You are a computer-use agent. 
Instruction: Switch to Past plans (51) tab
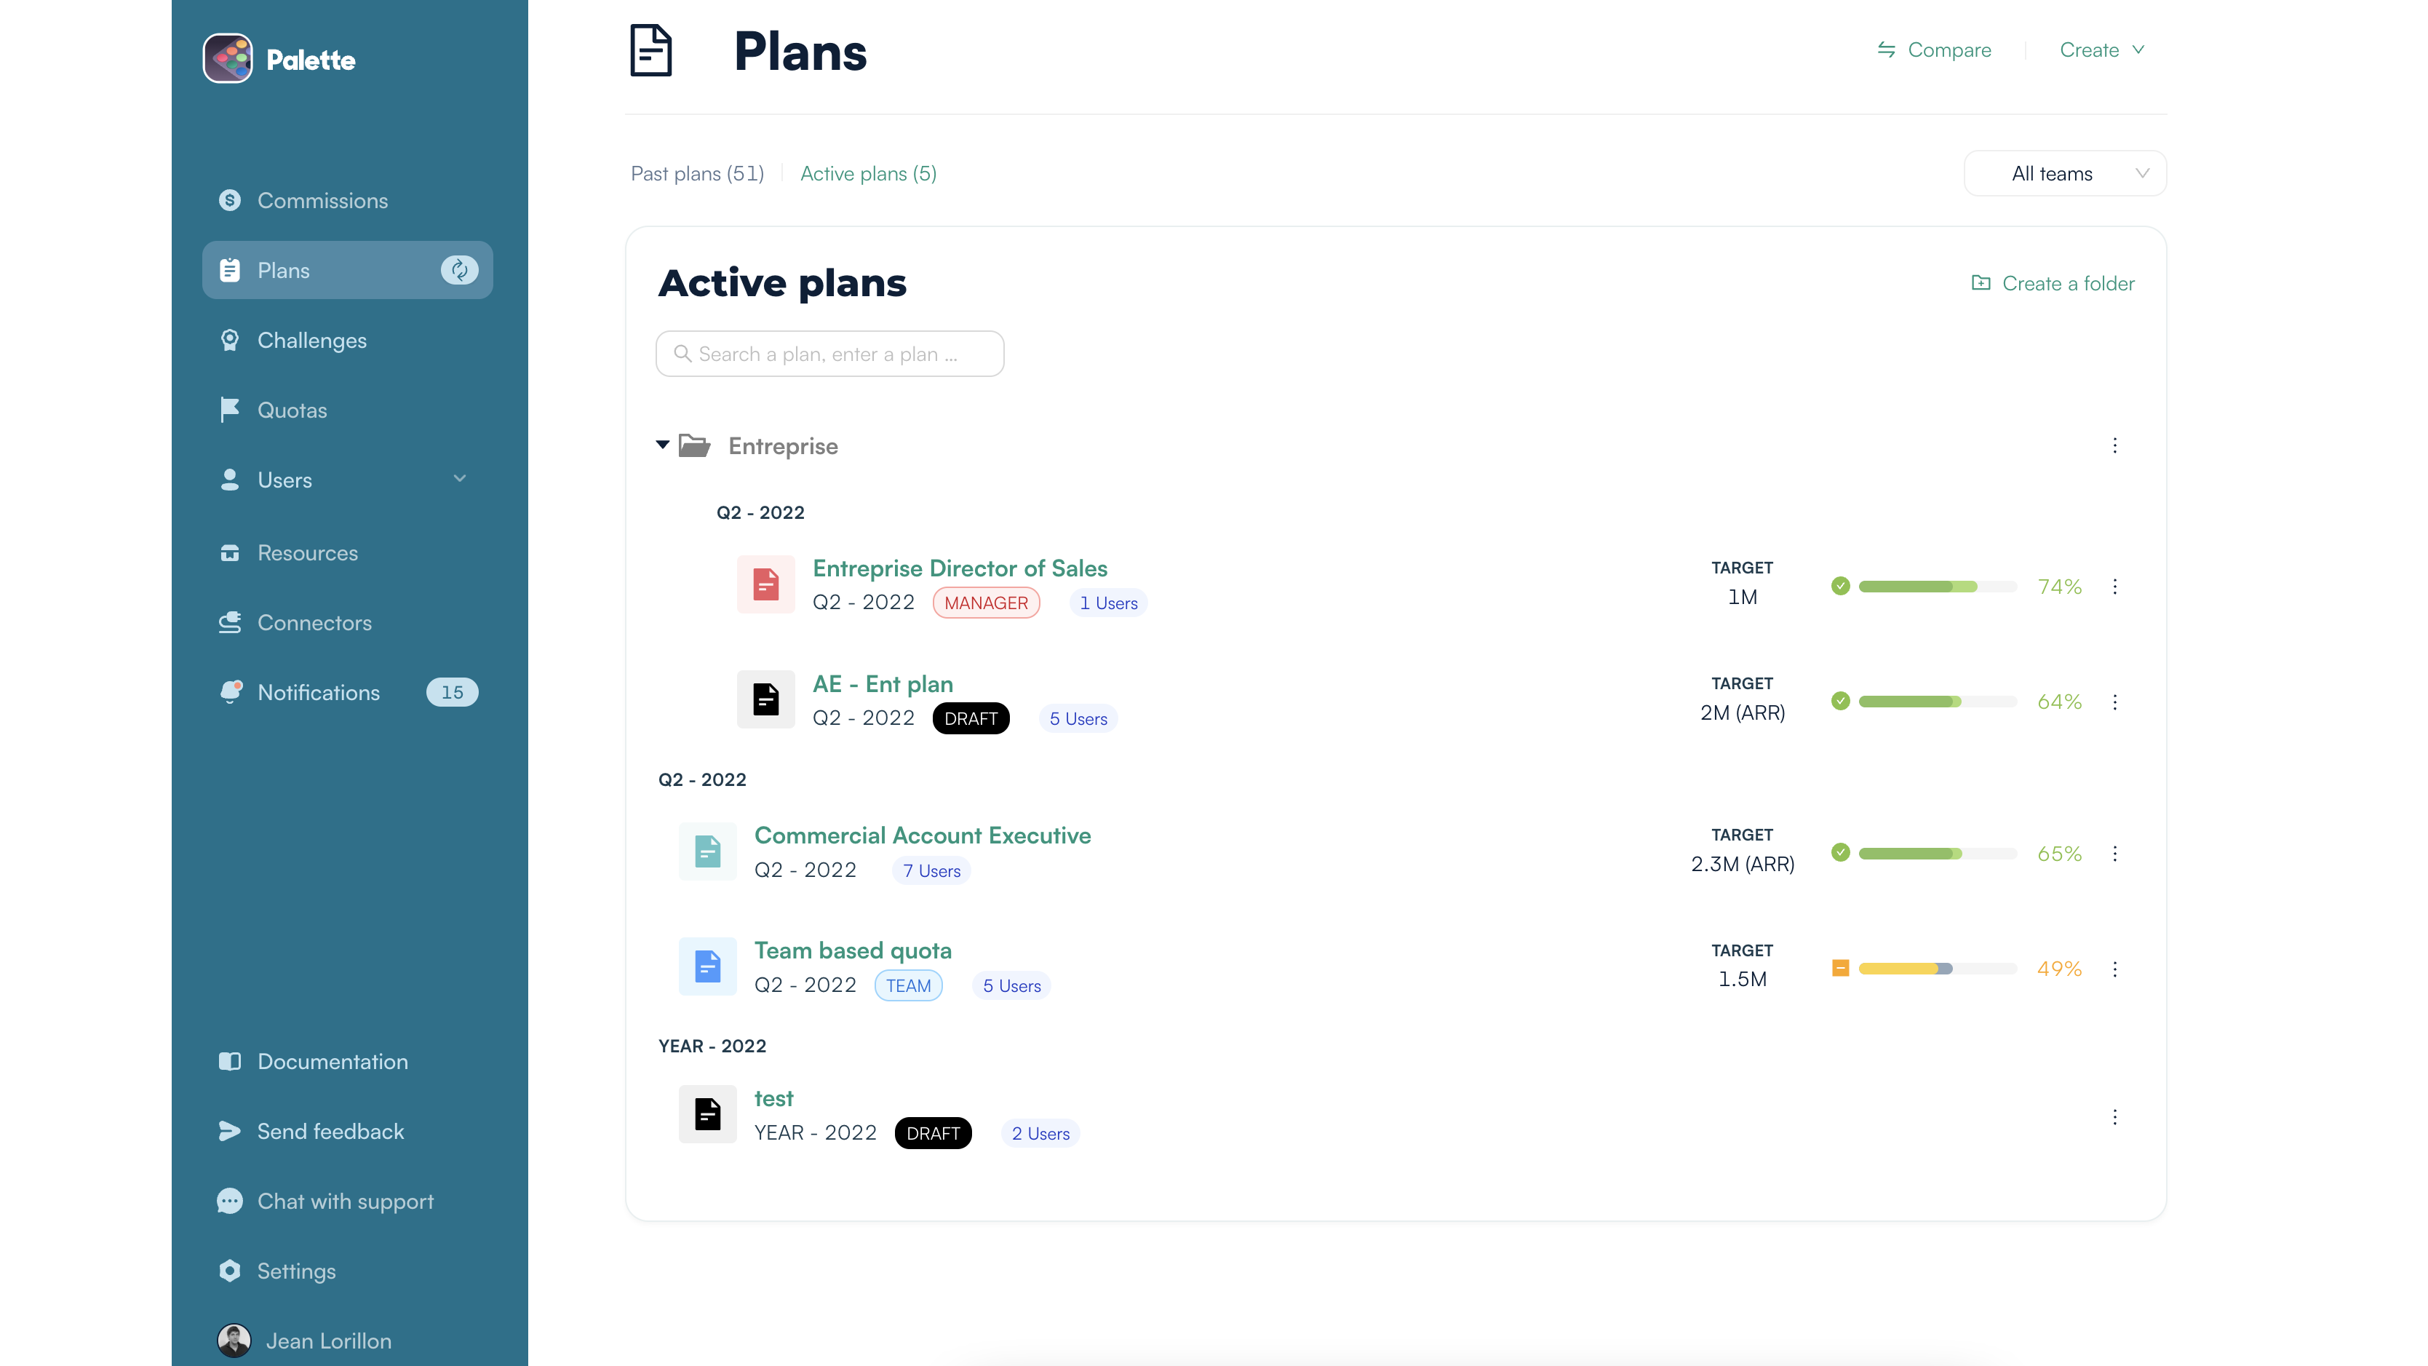pyautogui.click(x=696, y=173)
